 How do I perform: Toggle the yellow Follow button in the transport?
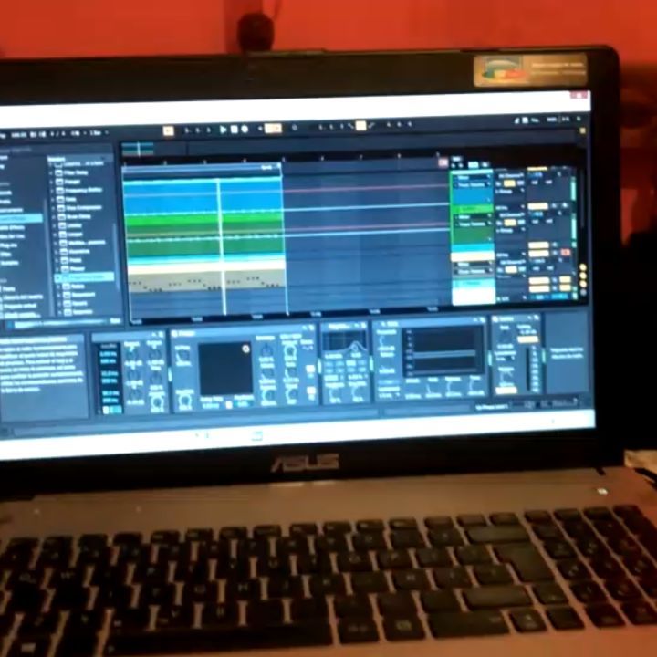(x=168, y=130)
